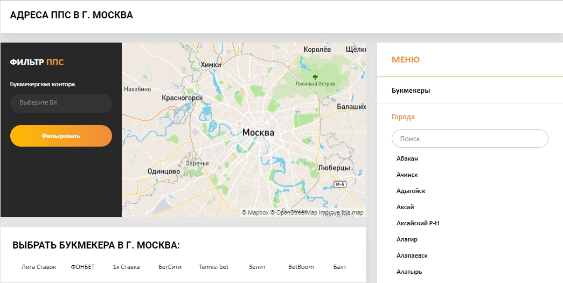Open the BetBoom bookmaker link
563x283 pixels.
(x=301, y=267)
